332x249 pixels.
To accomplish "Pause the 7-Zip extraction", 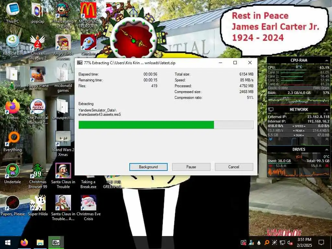I will click(191, 167).
